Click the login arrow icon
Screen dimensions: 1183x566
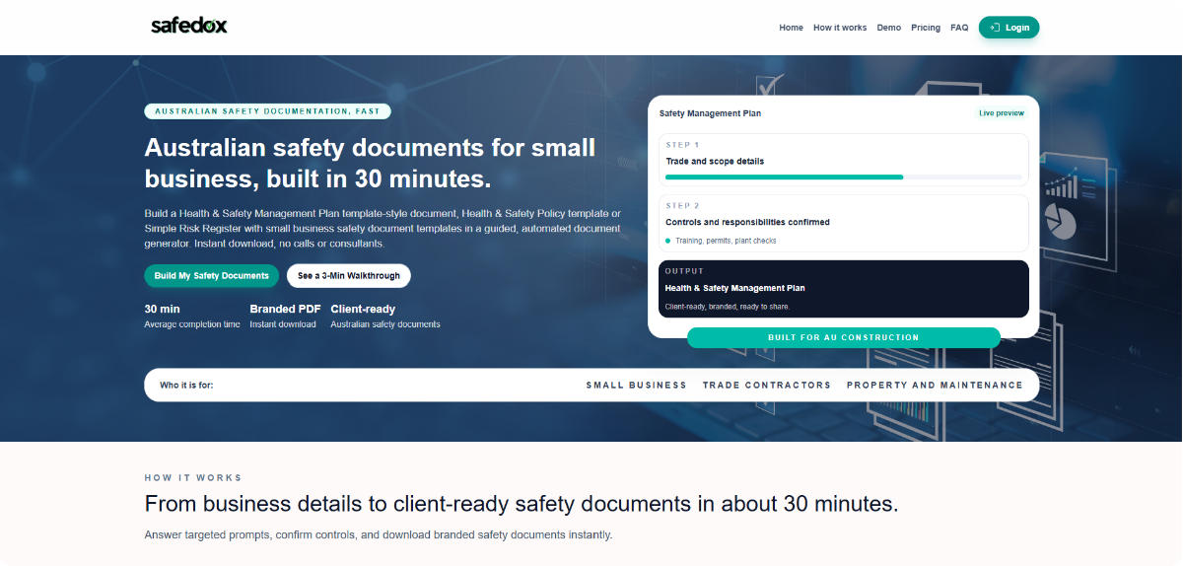pos(996,28)
